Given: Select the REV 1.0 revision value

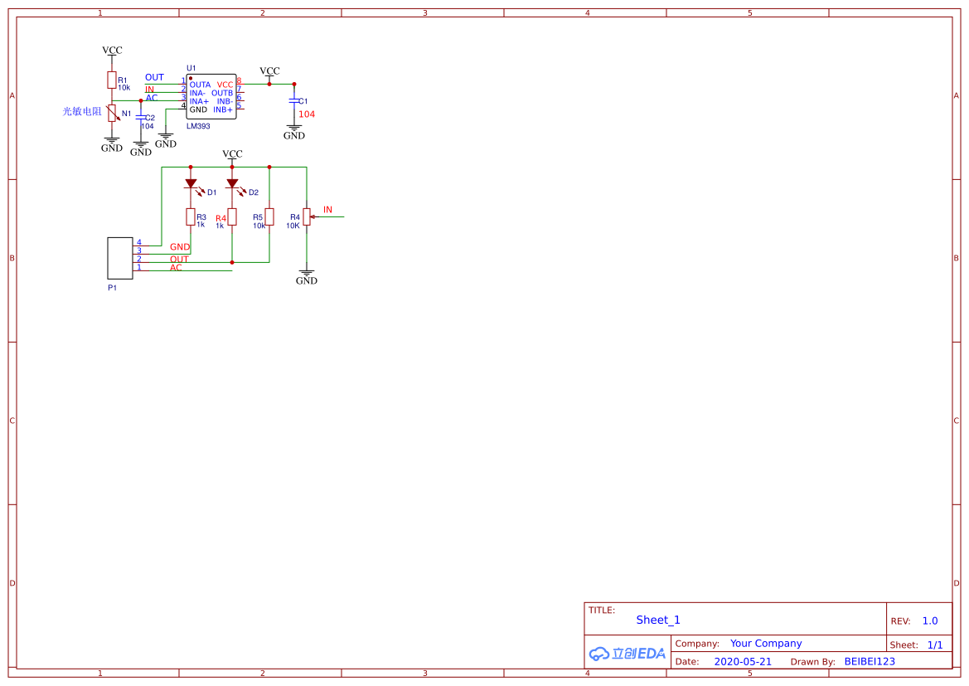Looking at the screenshot, I should [930, 620].
